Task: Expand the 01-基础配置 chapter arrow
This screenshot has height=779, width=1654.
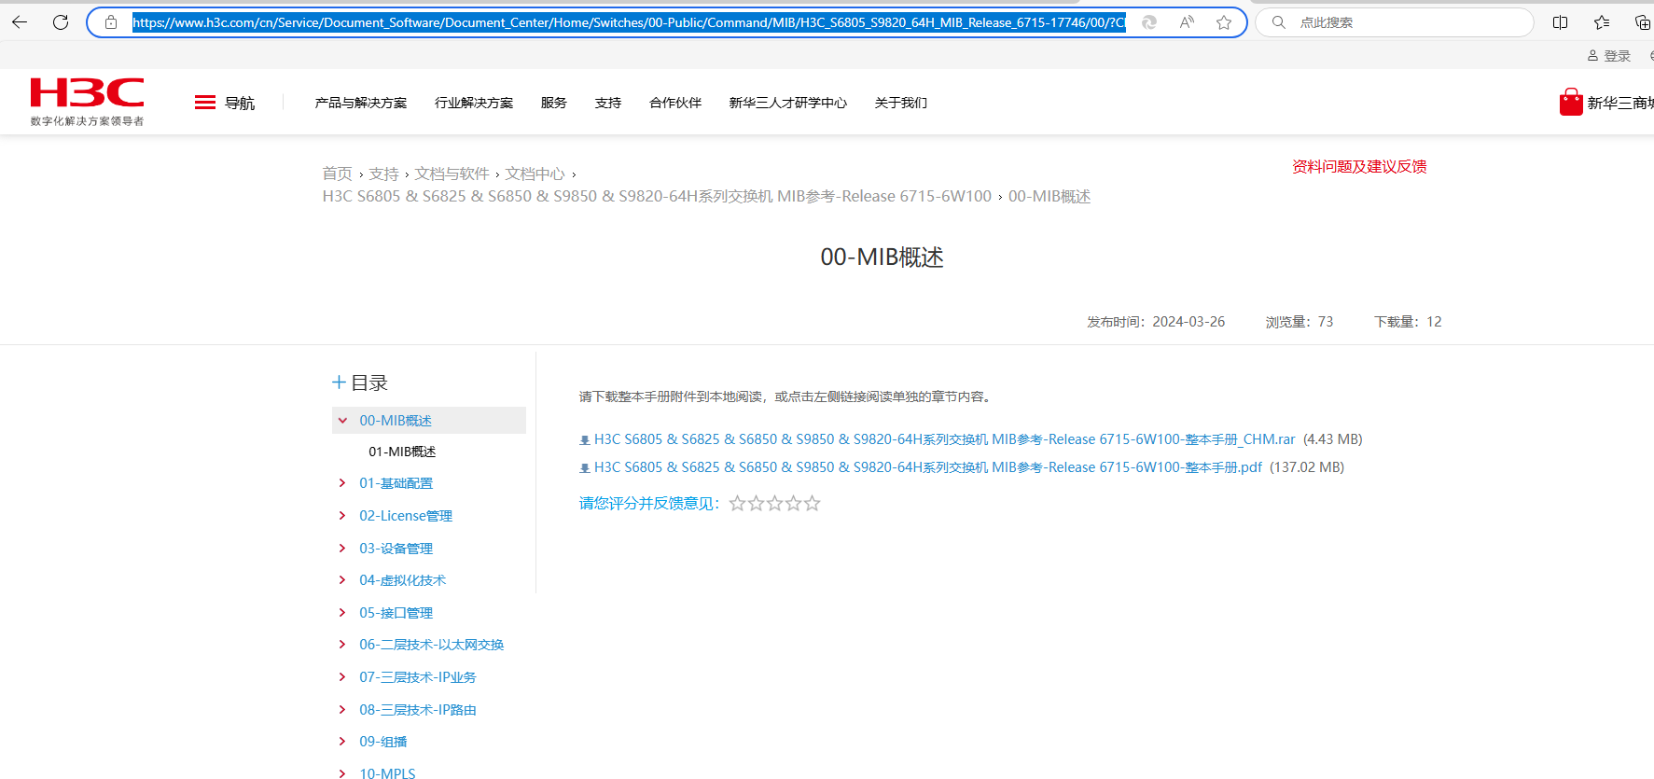Action: click(x=342, y=483)
